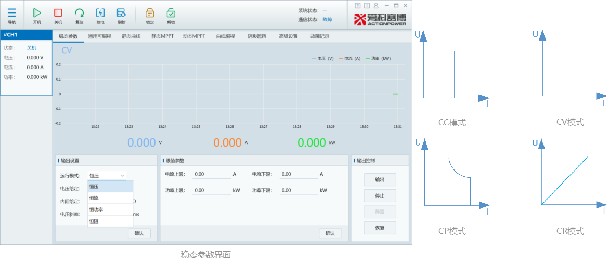Click the CV mode label above chart
This screenshot has width=609, height=262.
67,50
